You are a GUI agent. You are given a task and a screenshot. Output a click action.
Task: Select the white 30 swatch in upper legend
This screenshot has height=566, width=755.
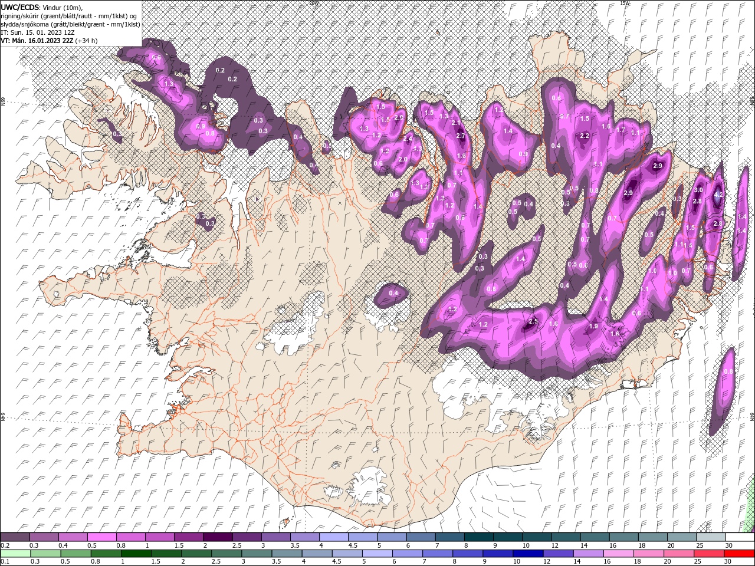[x=740, y=537]
